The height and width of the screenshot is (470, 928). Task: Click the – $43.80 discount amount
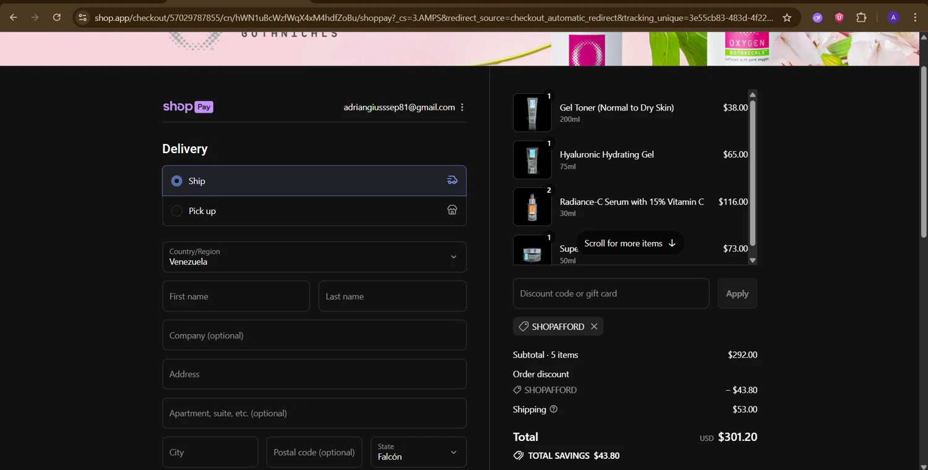tap(741, 390)
